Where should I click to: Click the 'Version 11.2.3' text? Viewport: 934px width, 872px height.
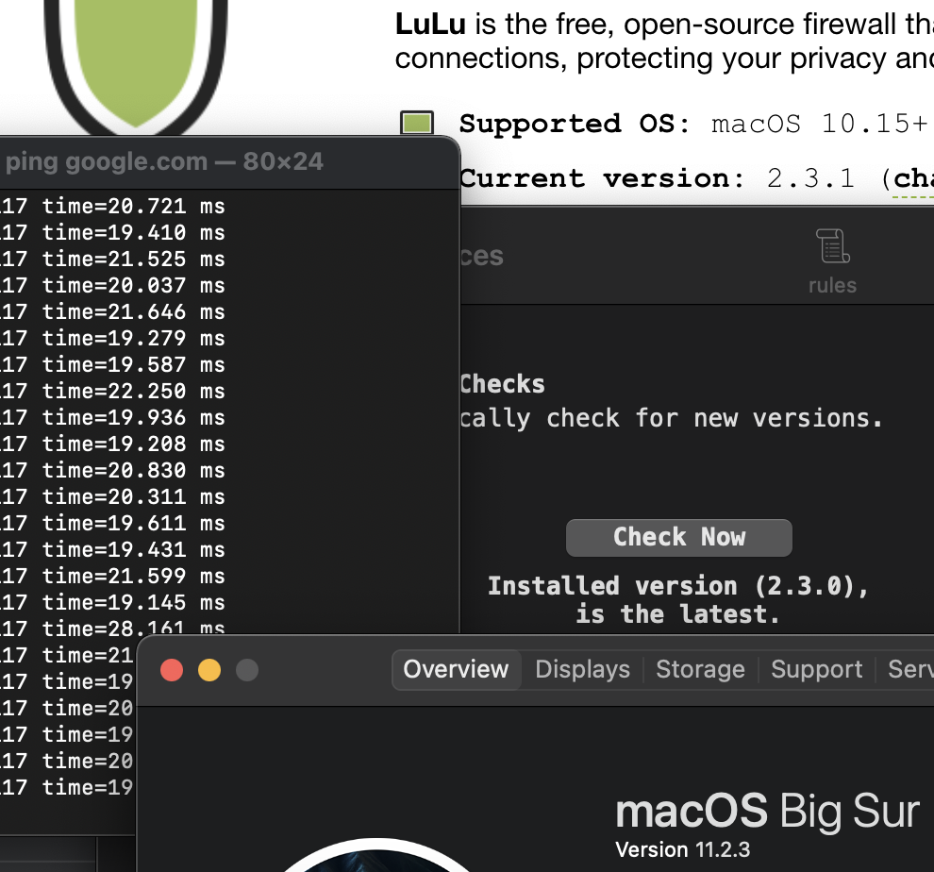[683, 849]
